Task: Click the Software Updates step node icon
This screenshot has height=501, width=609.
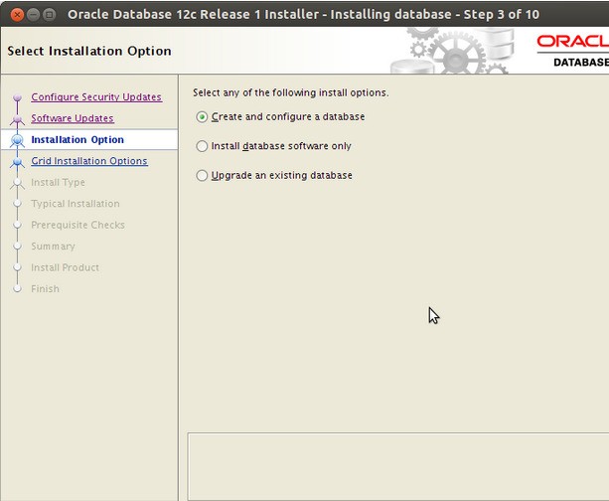Action: [17, 118]
